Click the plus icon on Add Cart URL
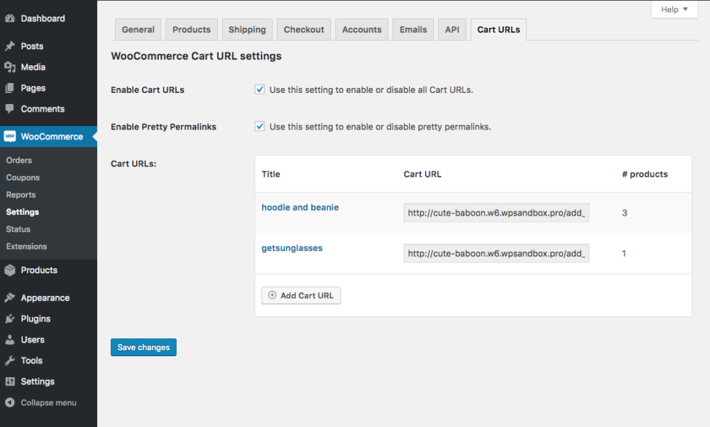The height and width of the screenshot is (427, 710). [272, 295]
